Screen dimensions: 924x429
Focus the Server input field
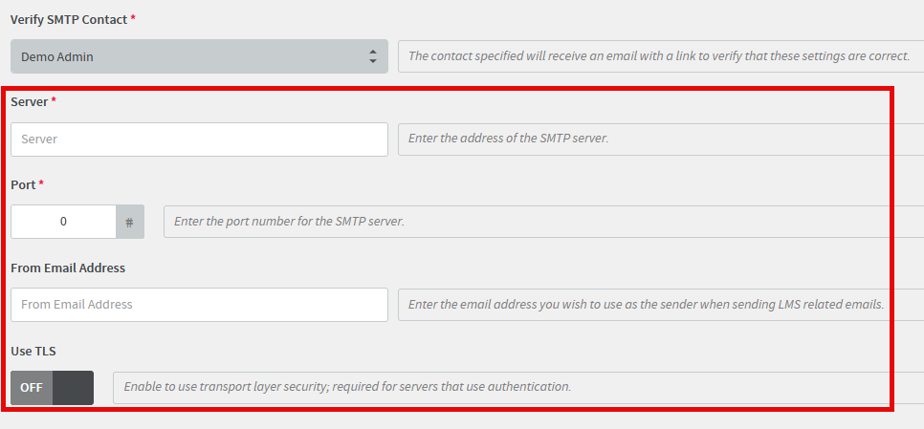199,139
